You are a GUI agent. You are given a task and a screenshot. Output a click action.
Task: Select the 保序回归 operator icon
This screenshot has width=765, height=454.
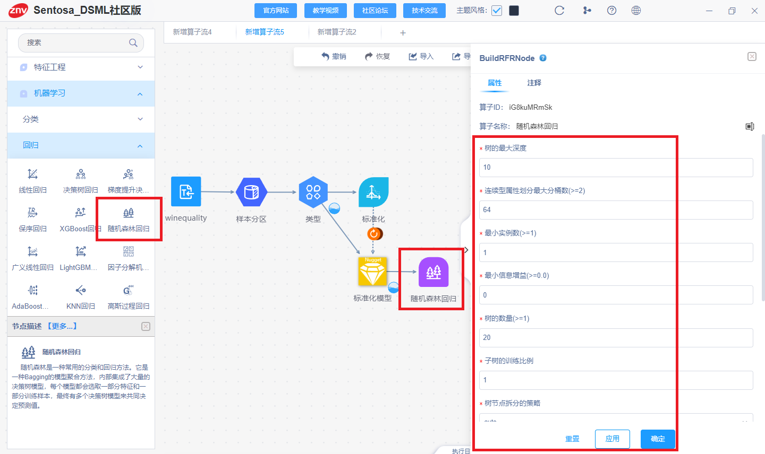[x=32, y=213]
